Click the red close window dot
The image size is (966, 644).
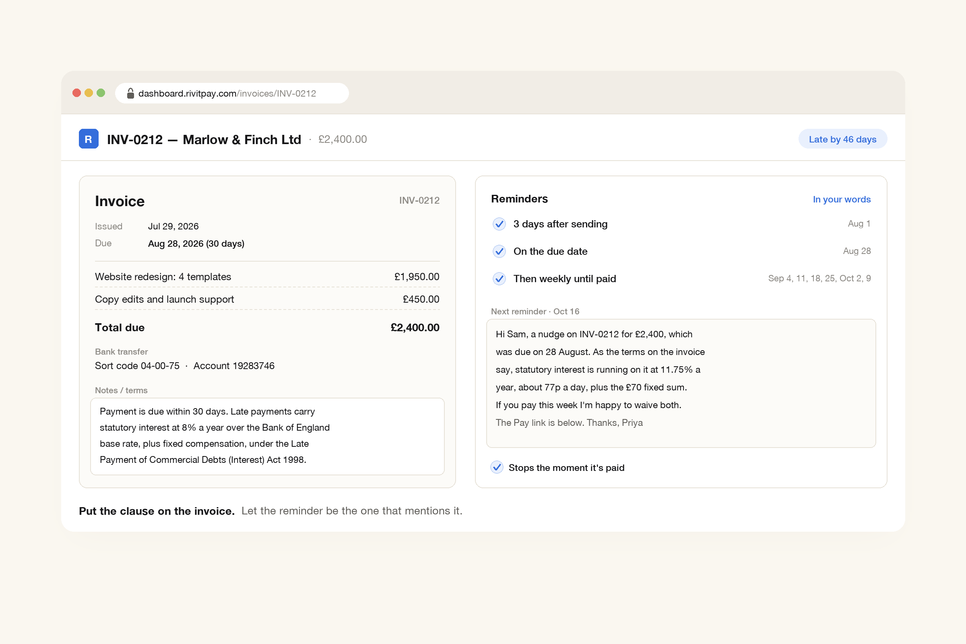(x=76, y=93)
